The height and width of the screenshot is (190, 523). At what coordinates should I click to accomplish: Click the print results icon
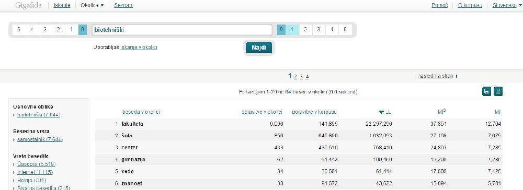[498, 91]
